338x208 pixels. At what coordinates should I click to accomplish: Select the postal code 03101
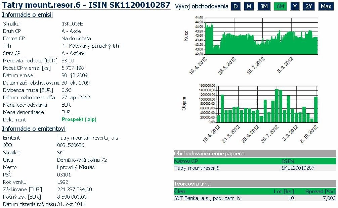click(x=64, y=175)
